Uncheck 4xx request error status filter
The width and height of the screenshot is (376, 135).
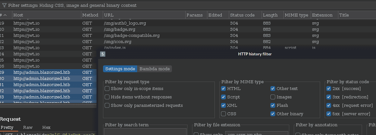[329, 105]
